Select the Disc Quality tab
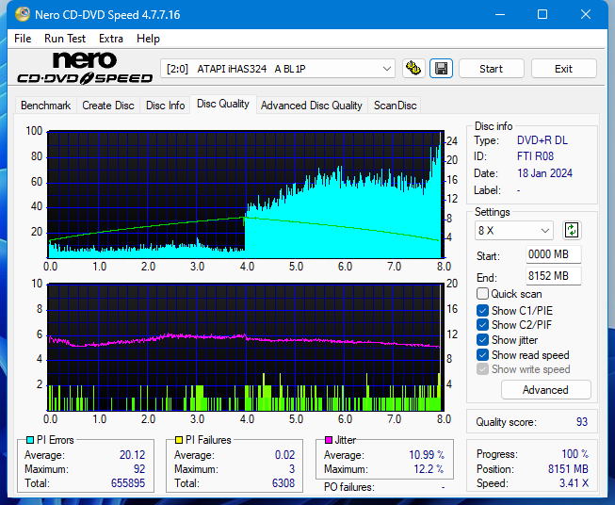 coord(223,104)
